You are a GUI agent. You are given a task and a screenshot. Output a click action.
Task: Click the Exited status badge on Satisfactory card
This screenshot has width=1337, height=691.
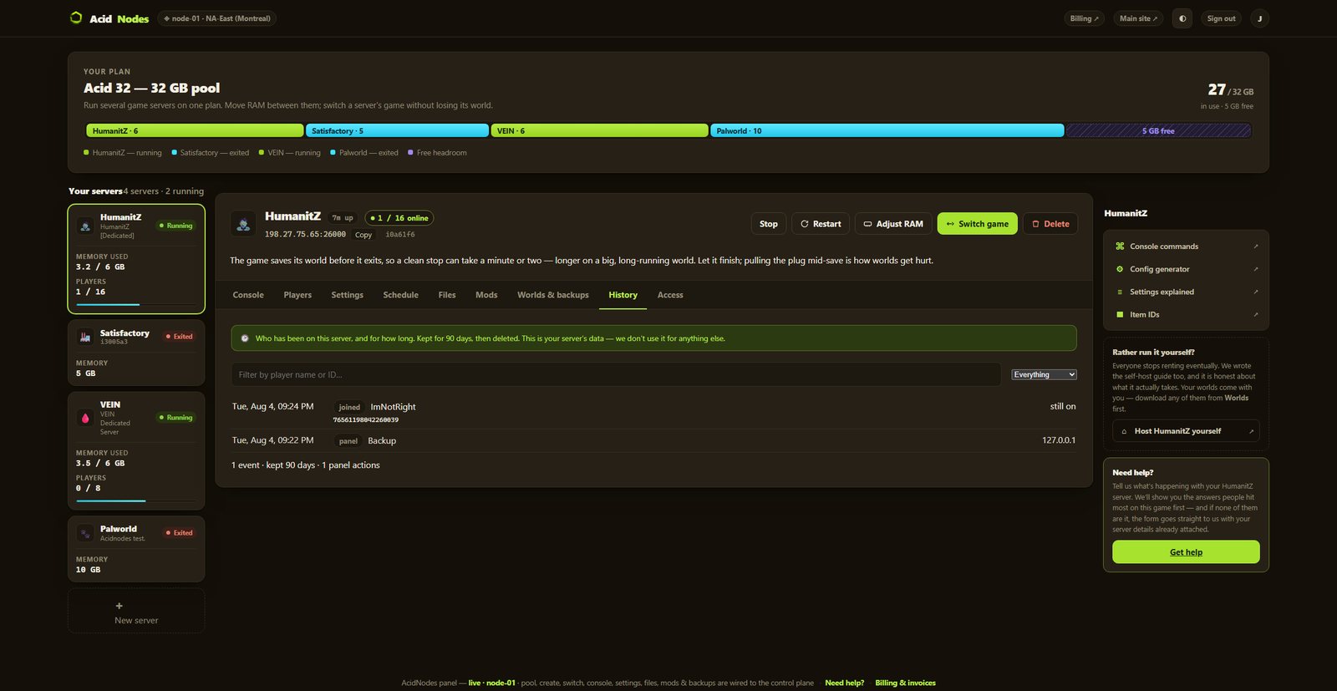pyautogui.click(x=179, y=336)
